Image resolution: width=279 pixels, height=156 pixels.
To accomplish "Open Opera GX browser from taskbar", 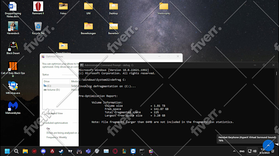I will pyautogui.click(x=115, y=151).
